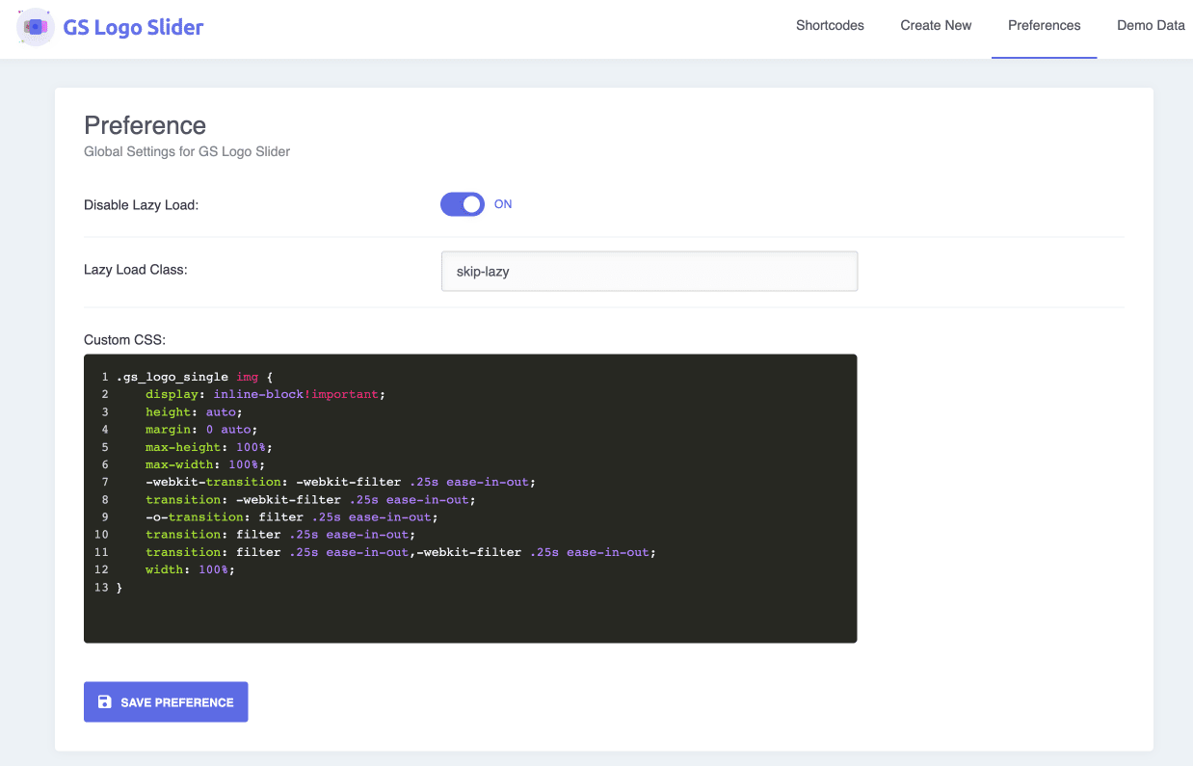Focus the Lazy Load Class input field
This screenshot has width=1193, height=766.
click(649, 272)
